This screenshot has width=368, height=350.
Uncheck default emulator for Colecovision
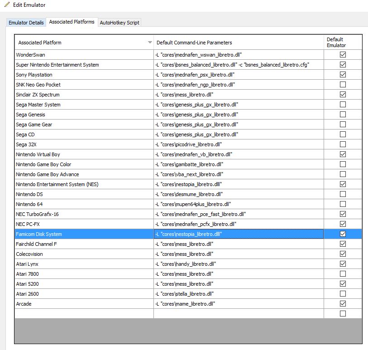pos(343,254)
